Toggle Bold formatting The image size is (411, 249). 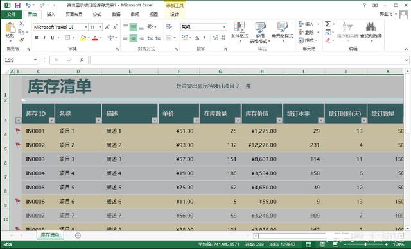point(37,38)
